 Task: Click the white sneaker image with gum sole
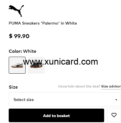pyautogui.click(x=17, y=65)
